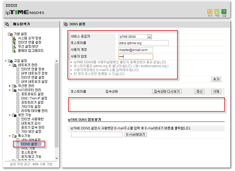235x171 pixels.
Task: Click page icon beside DDNS 설정
Action: 18,144
